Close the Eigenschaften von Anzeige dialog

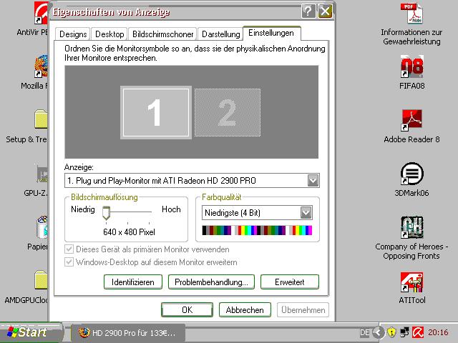pos(325,11)
